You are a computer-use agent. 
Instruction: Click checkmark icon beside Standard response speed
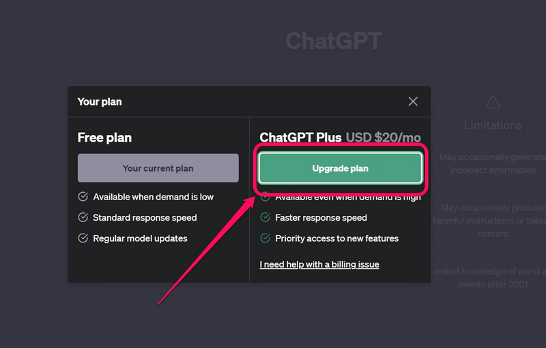coord(83,218)
